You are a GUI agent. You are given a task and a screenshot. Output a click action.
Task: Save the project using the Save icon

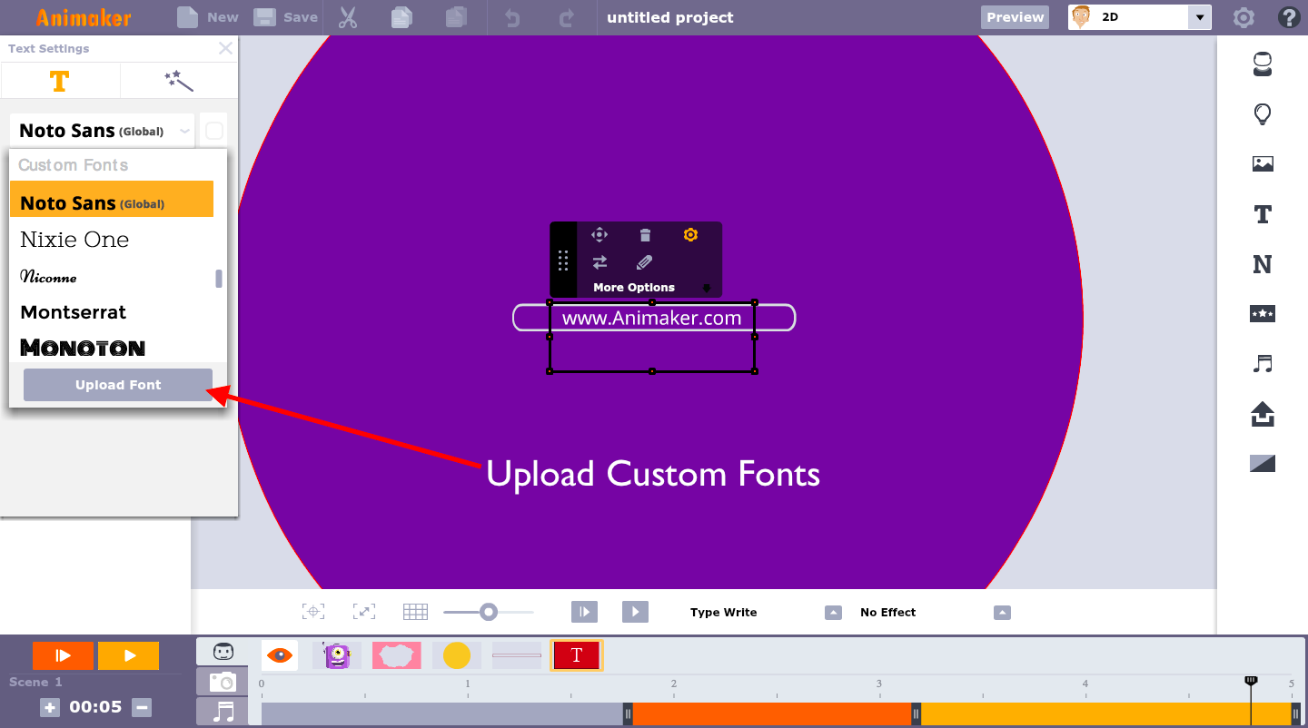coord(264,17)
